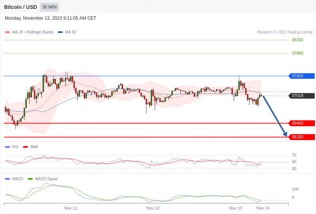The image size is (316, 214).
Task: Click the MACD 100 axis value
Action: (x=295, y=189)
